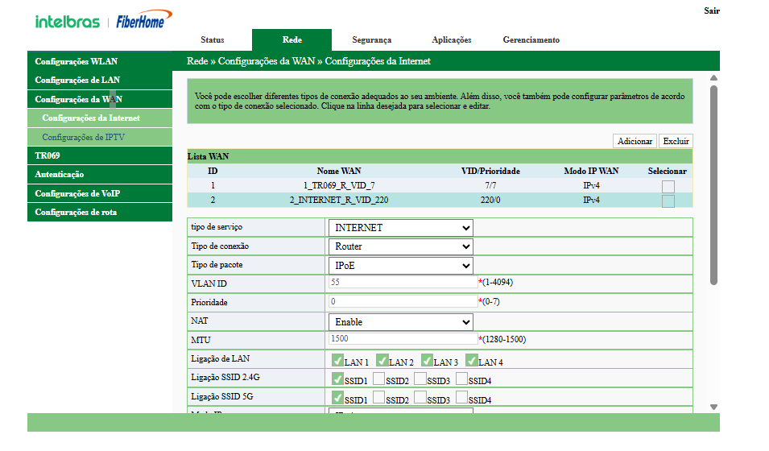The height and width of the screenshot is (451, 769).
Task: Uncheck LAN 4 binding checkbox
Action: (472, 361)
